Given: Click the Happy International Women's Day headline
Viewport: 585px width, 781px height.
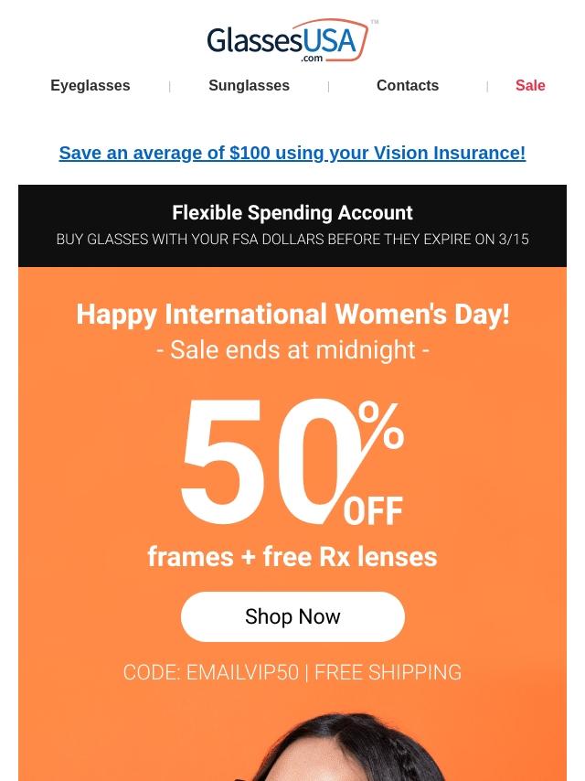Looking at the screenshot, I should 292,315.
